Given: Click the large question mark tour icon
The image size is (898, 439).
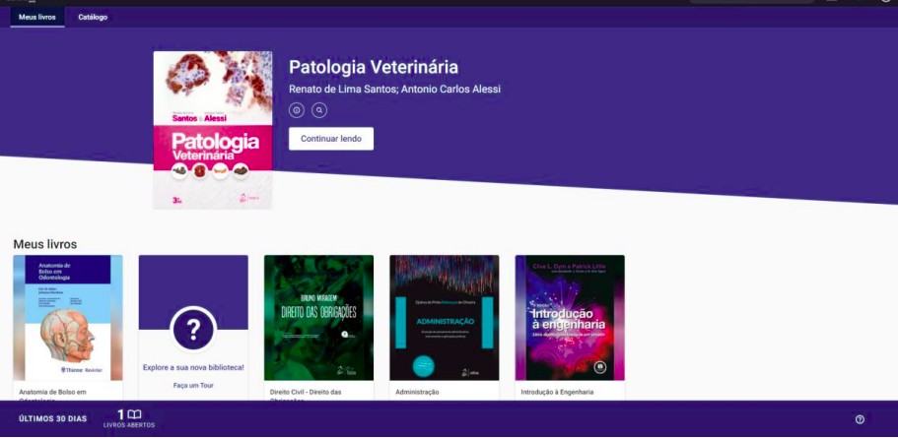Looking at the screenshot, I should pos(193,329).
